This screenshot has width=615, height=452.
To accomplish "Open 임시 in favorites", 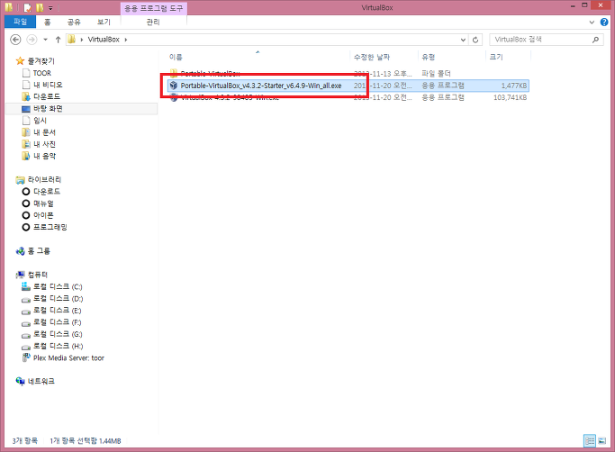I will 40,121.
